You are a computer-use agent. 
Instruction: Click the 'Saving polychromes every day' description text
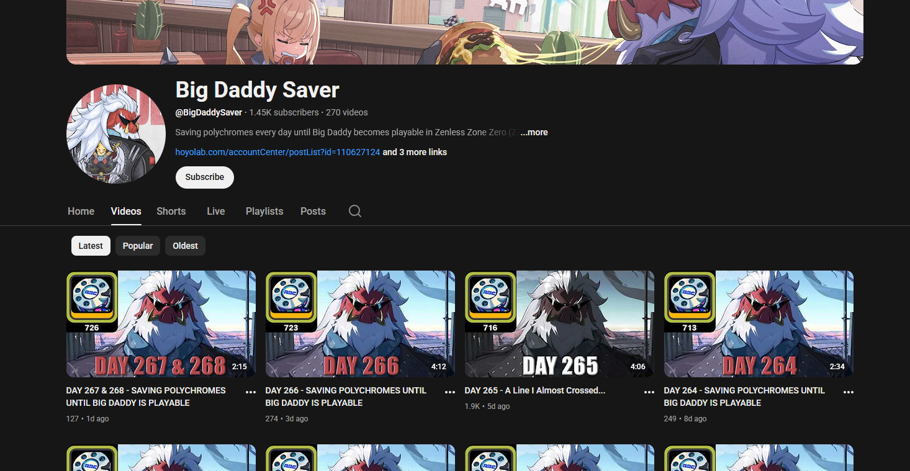346,132
